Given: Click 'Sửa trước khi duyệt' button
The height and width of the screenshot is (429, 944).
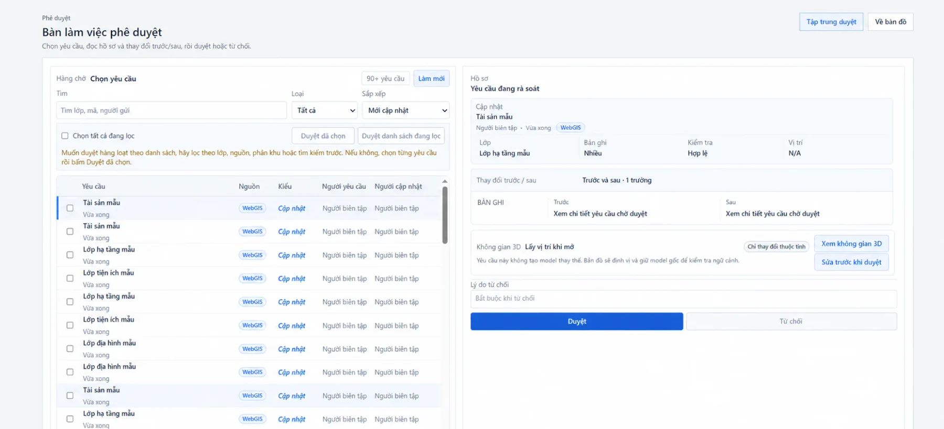Looking at the screenshot, I should [x=851, y=262].
